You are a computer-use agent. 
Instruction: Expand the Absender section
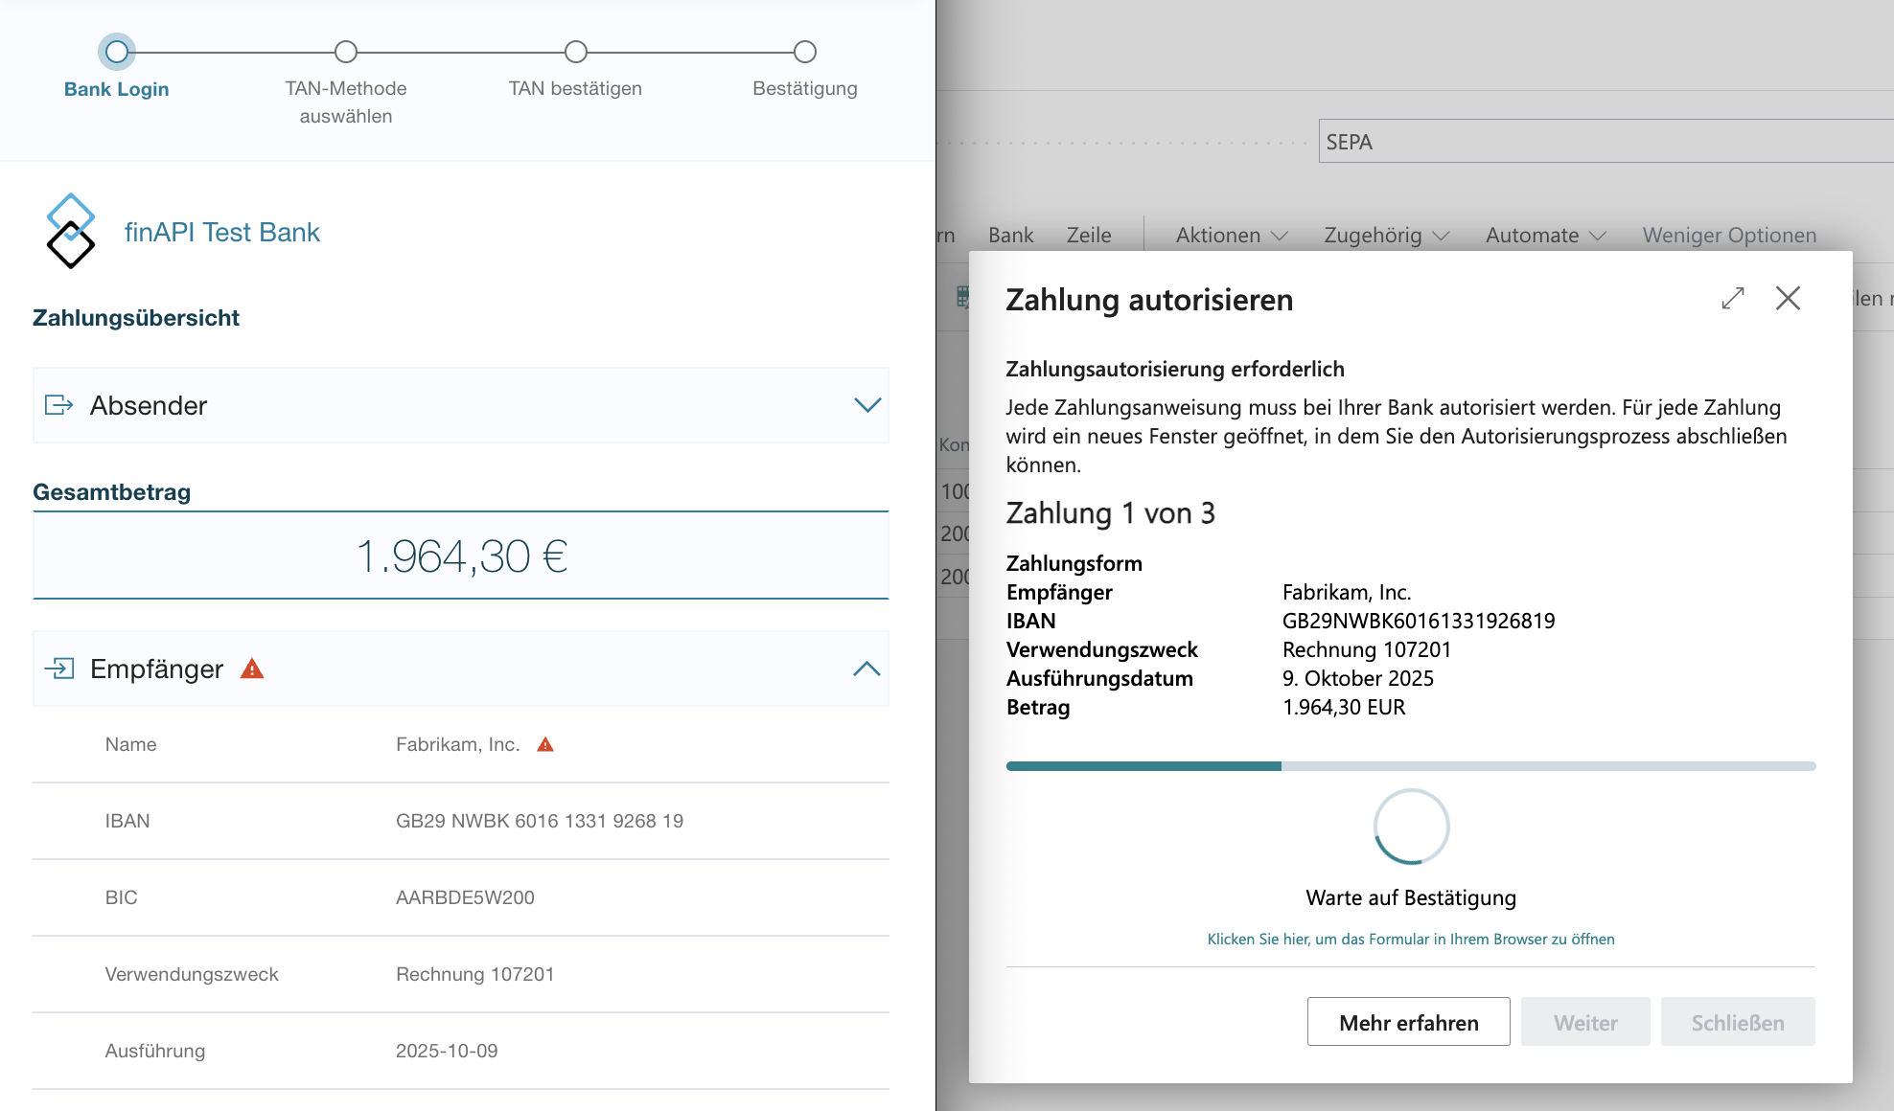tap(868, 405)
